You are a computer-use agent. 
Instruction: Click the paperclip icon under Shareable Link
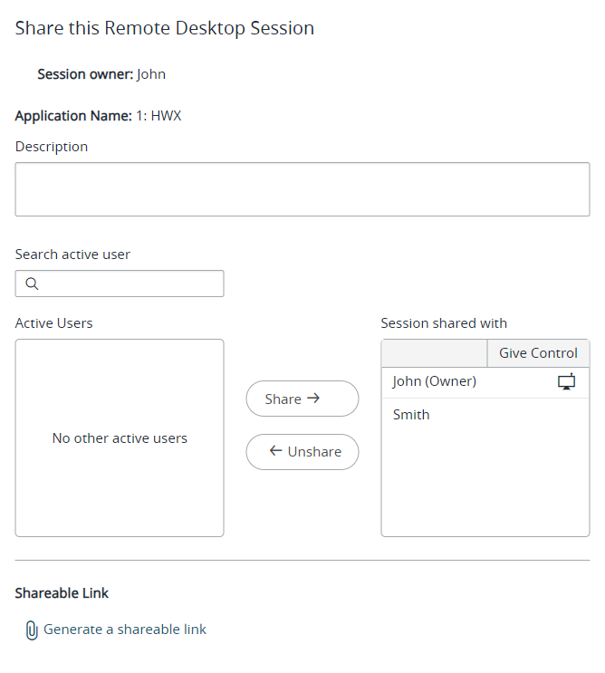[x=31, y=630]
